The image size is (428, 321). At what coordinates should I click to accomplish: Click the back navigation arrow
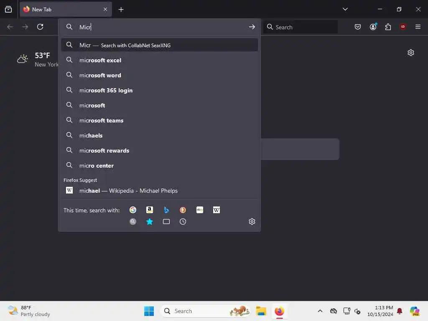[10, 27]
